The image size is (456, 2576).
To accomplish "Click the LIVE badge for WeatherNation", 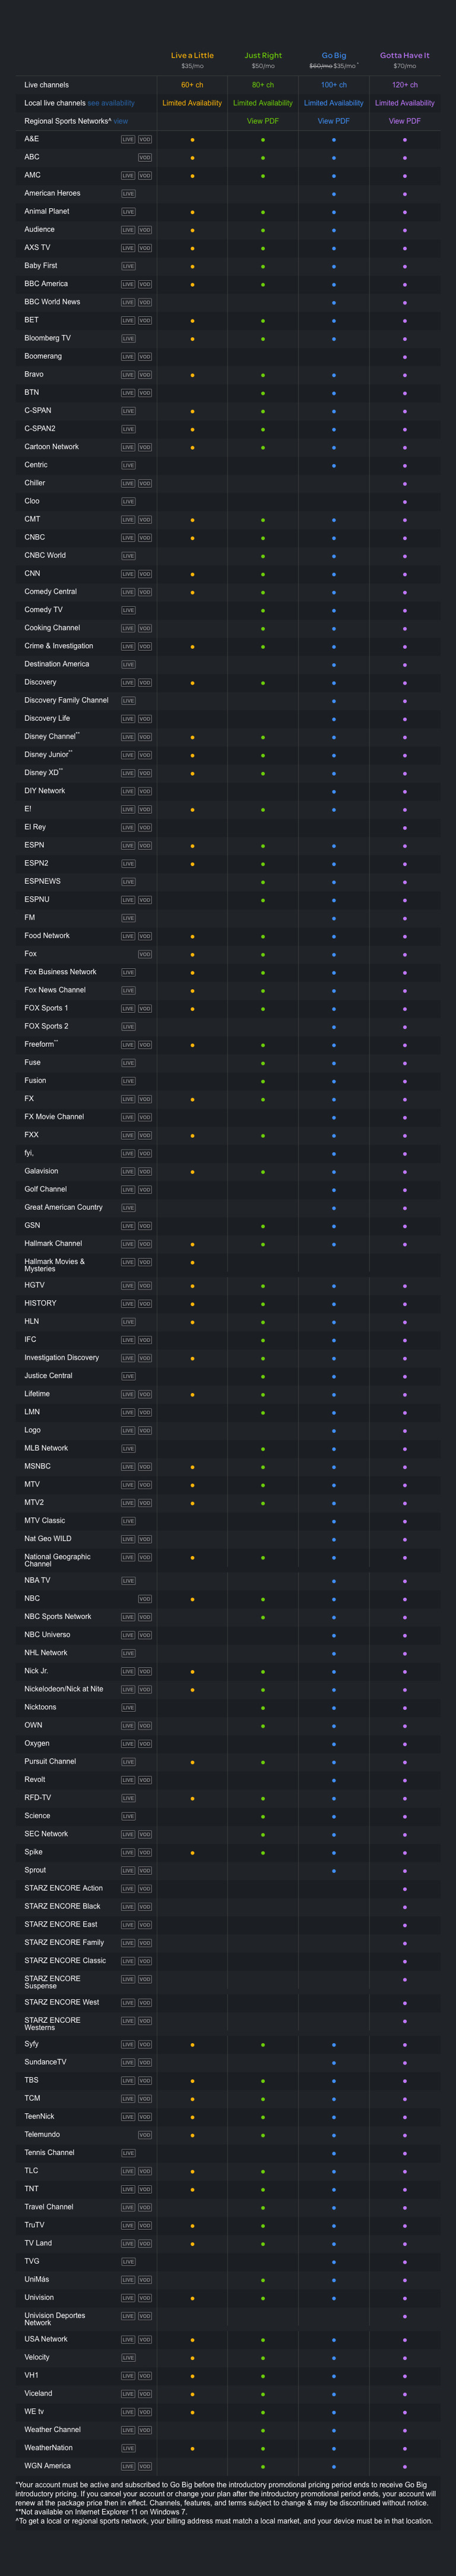I will tap(128, 2447).
